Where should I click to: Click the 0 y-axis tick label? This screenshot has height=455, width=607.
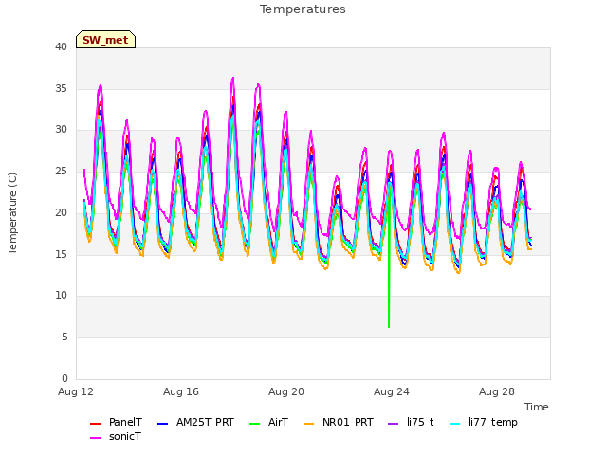click(x=64, y=378)
